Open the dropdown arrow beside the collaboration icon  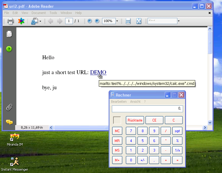pos(40,21)
